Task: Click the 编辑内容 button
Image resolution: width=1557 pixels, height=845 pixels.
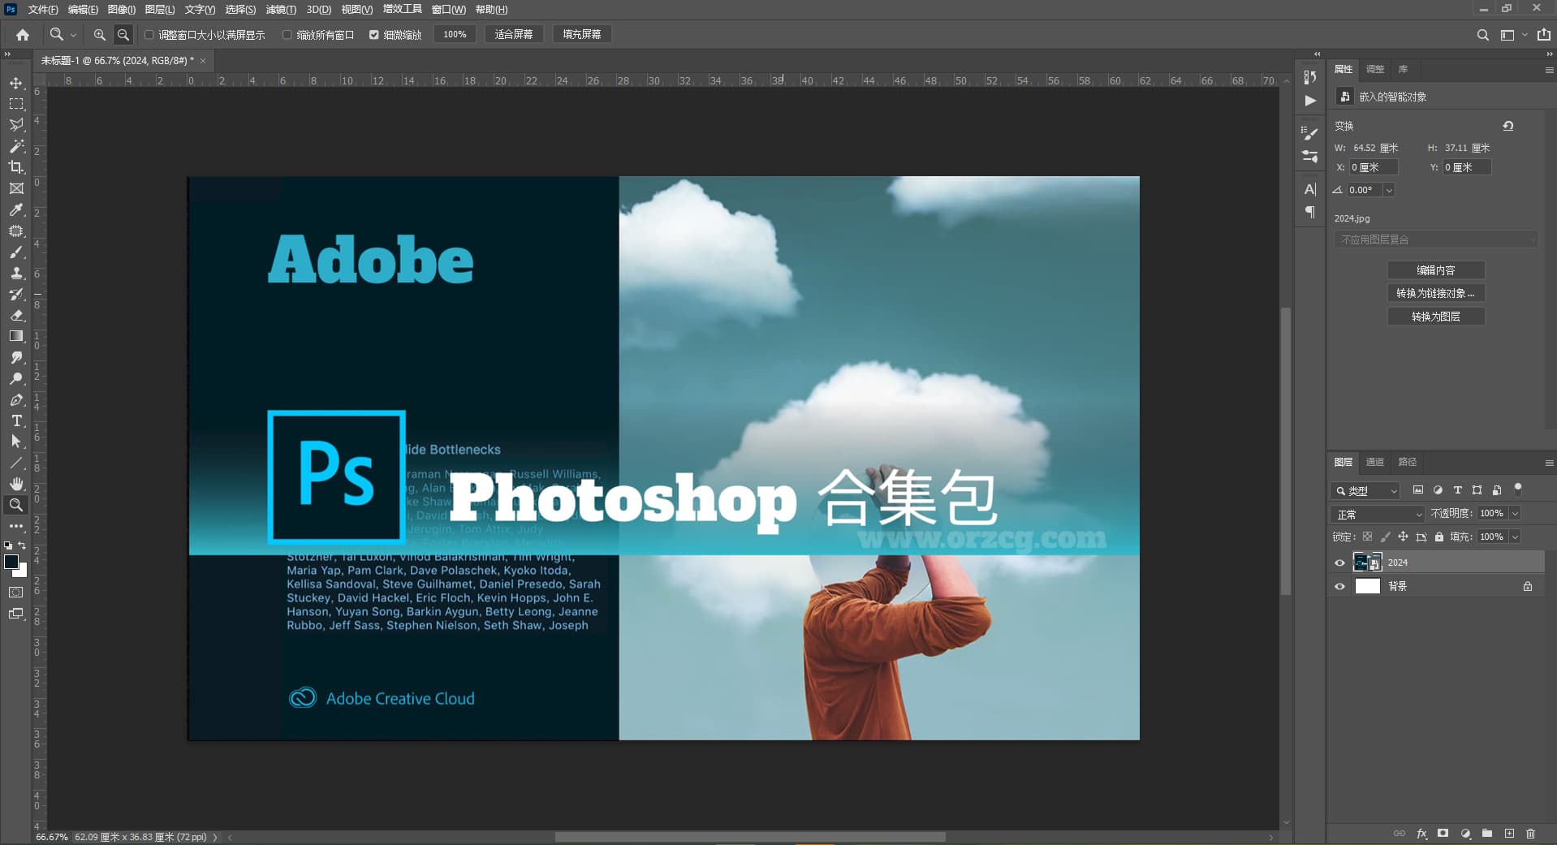Action: [1436, 270]
